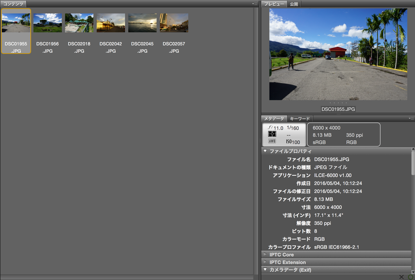Select the プレビュー tab
This screenshot has width=415, height=280.
click(x=274, y=4)
